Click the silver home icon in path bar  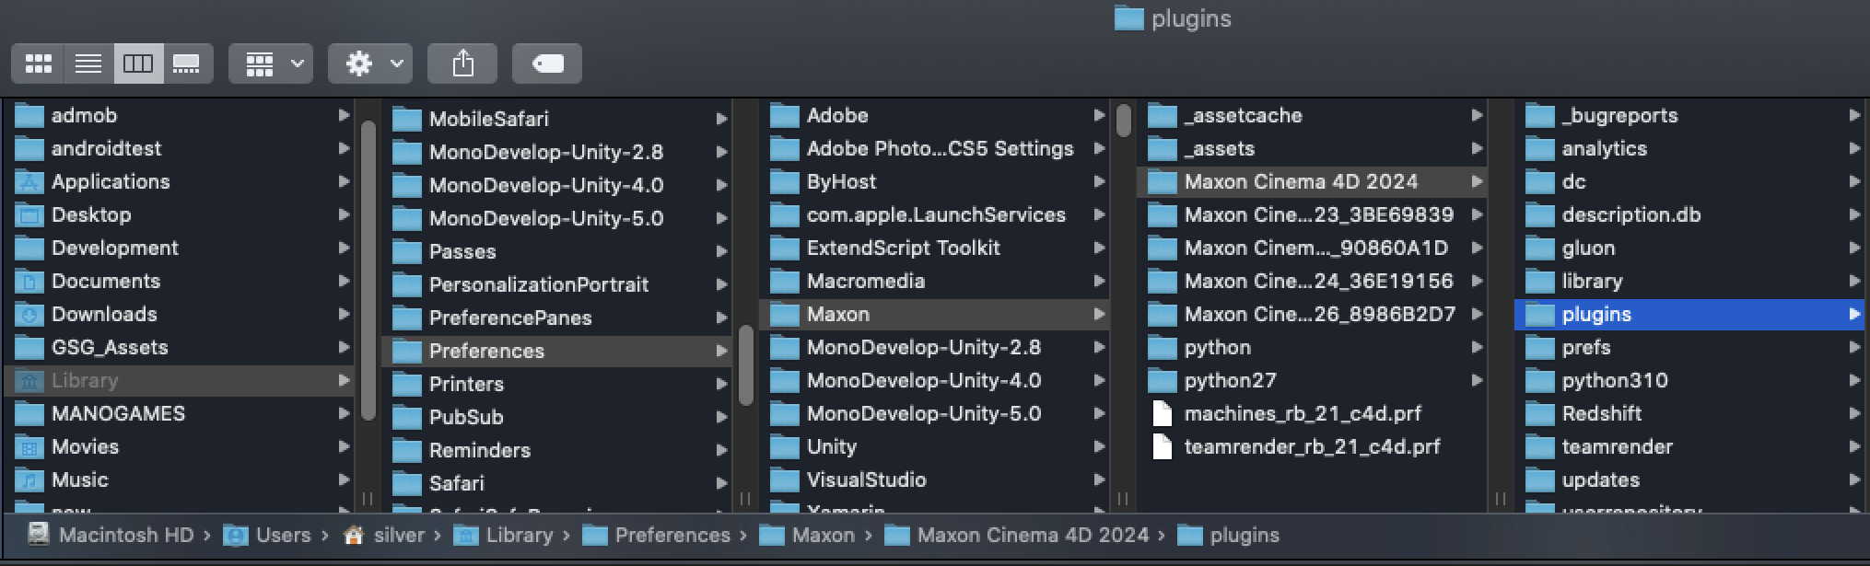(x=354, y=536)
